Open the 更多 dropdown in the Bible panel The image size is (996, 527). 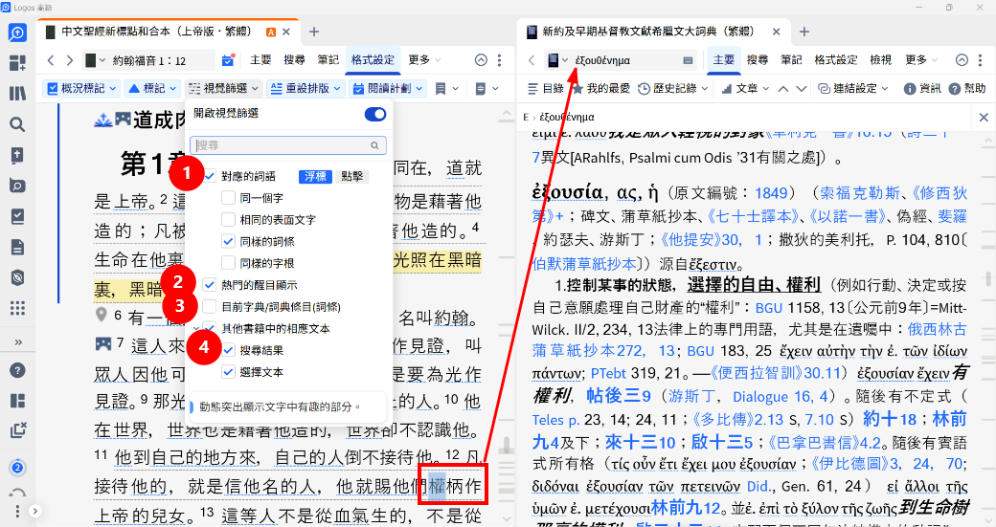[424, 60]
